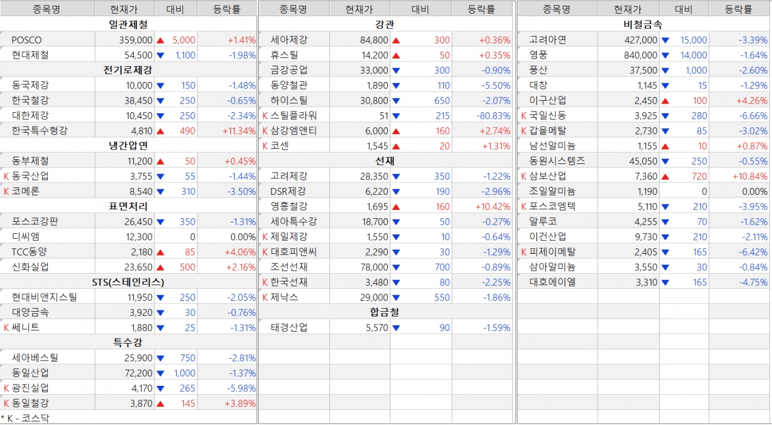
Task: Click the red up arrow in 한국특수형강 row
Action: click(x=160, y=131)
